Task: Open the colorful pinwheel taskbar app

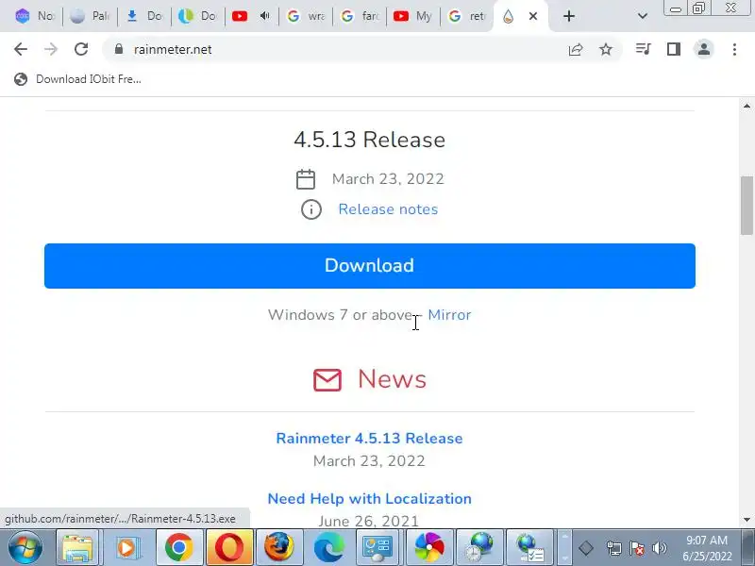Action: [429, 548]
